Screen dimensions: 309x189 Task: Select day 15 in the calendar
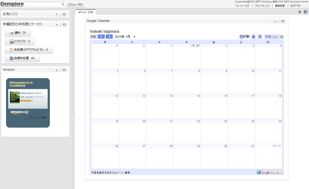(187, 107)
